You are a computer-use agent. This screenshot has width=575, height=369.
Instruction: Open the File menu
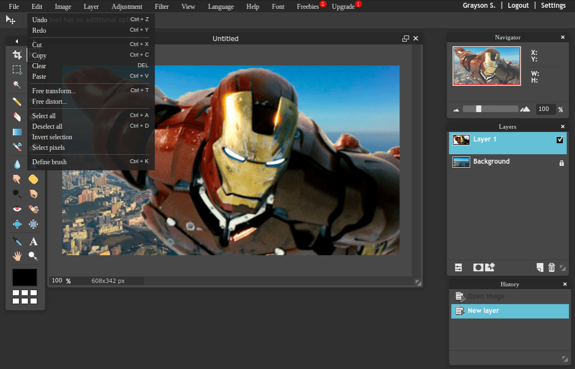point(14,7)
